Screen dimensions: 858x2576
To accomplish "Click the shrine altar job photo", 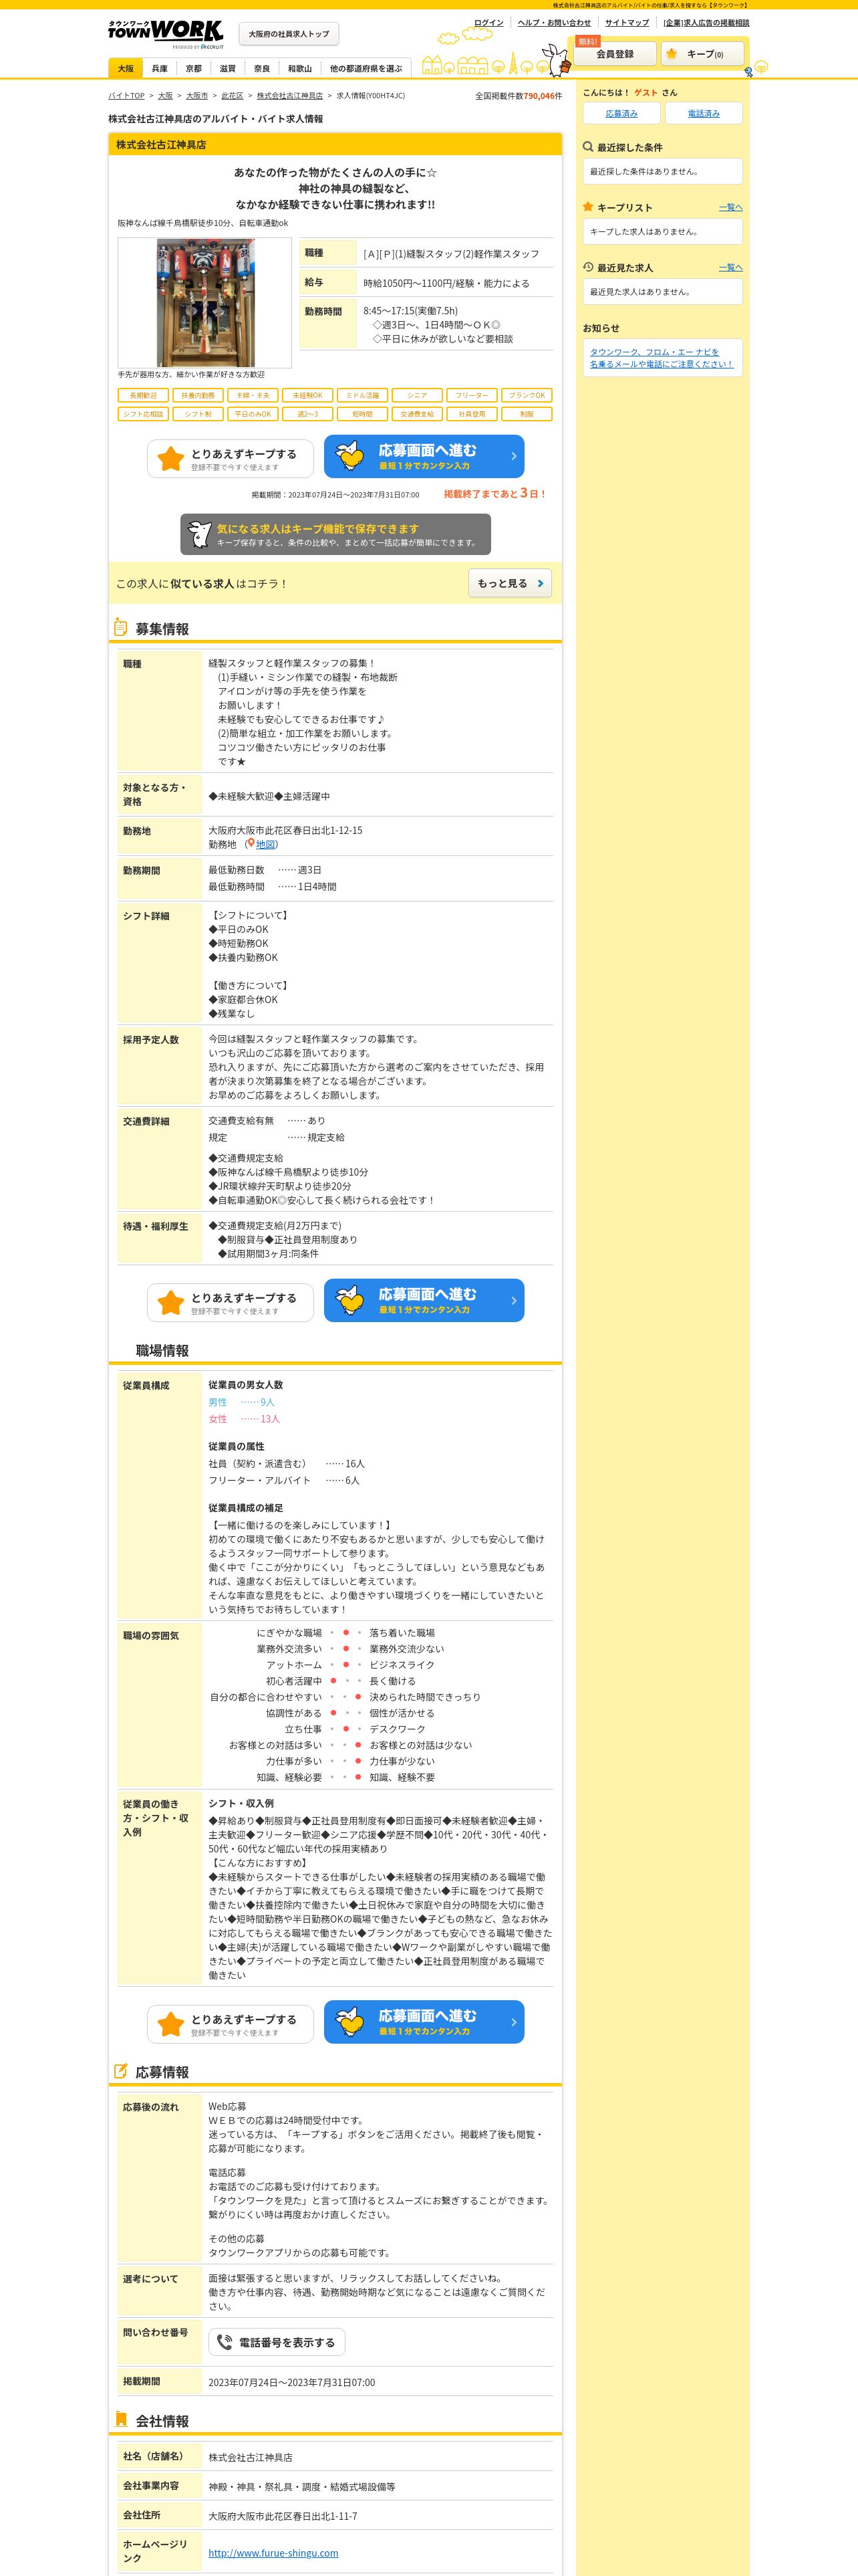I will [x=204, y=303].
